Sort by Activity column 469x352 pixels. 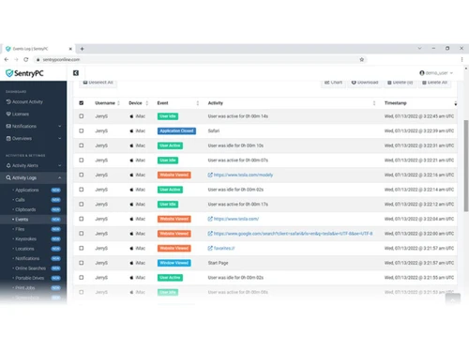pos(292,103)
